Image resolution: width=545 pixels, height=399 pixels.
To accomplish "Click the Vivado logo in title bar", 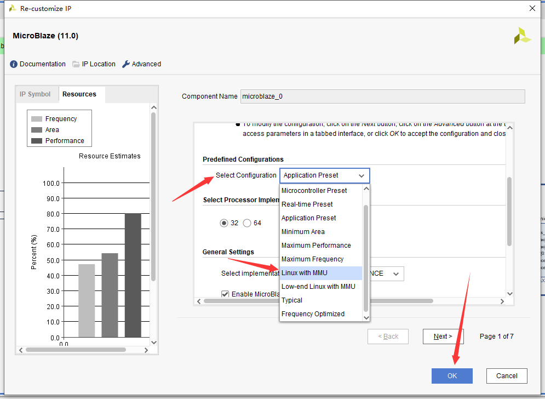I will [13, 8].
